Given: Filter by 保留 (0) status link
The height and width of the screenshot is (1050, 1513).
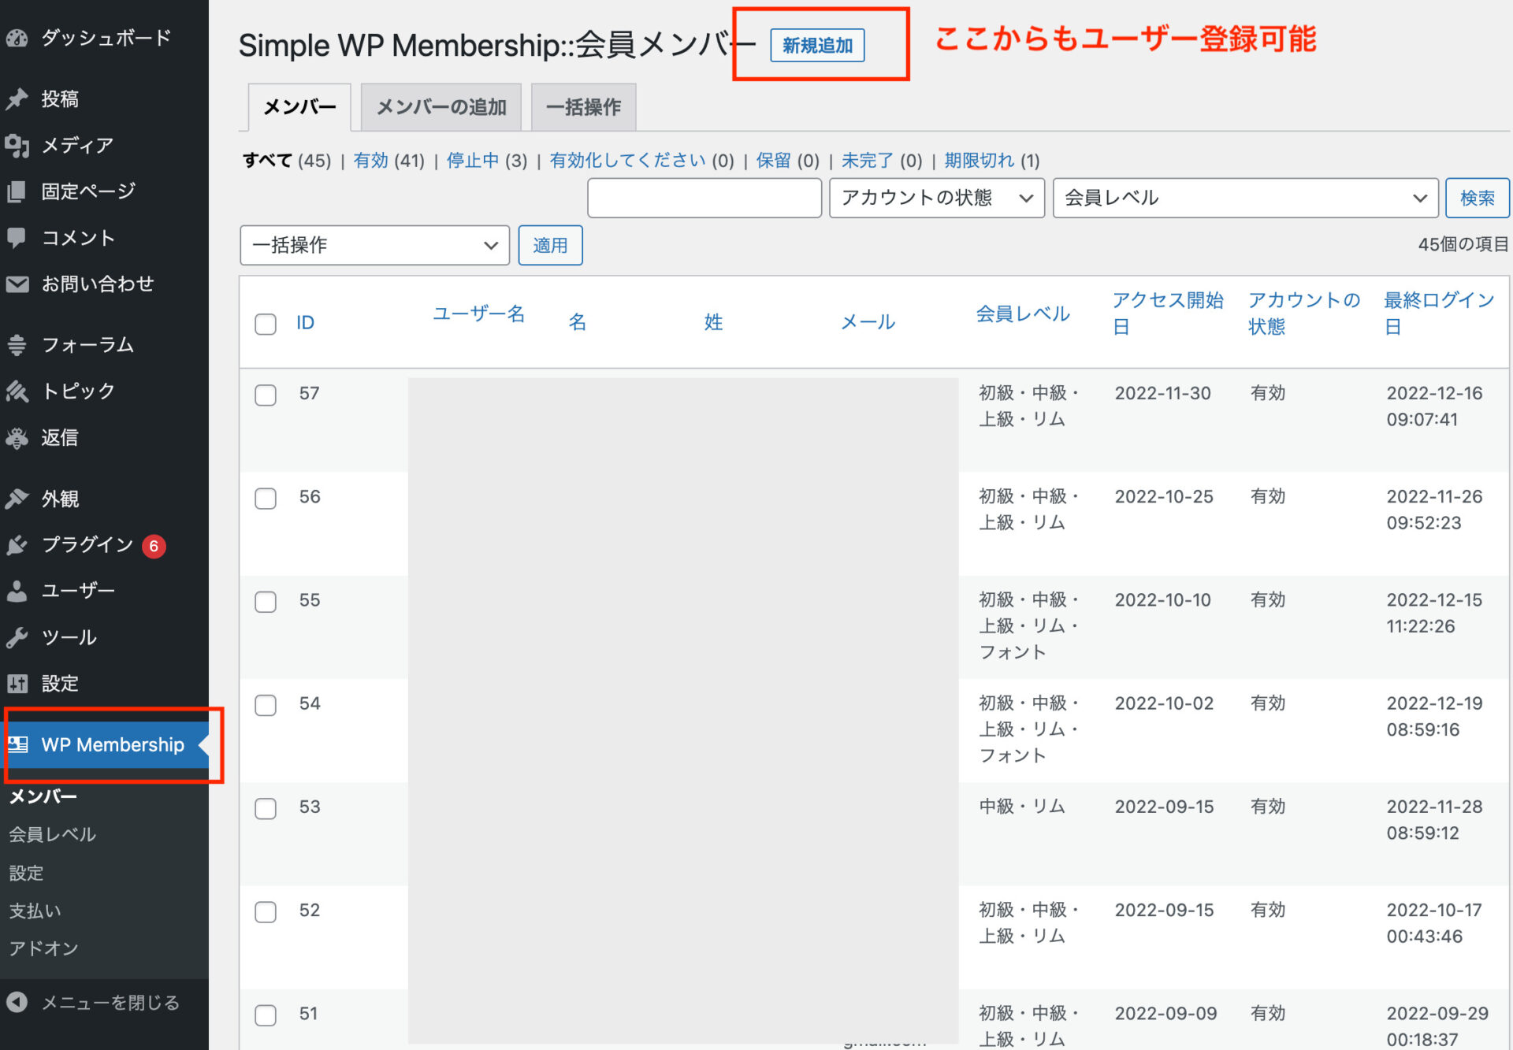Looking at the screenshot, I should pyautogui.click(x=787, y=161).
